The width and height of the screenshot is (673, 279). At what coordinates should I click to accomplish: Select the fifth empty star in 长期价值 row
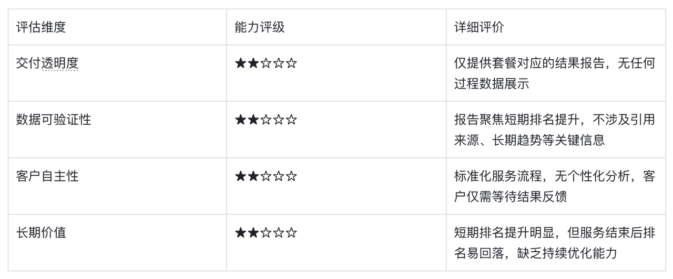point(291,233)
